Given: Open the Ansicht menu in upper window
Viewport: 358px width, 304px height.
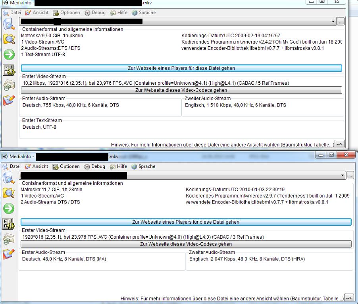Looking at the screenshot, I should 37,13.
